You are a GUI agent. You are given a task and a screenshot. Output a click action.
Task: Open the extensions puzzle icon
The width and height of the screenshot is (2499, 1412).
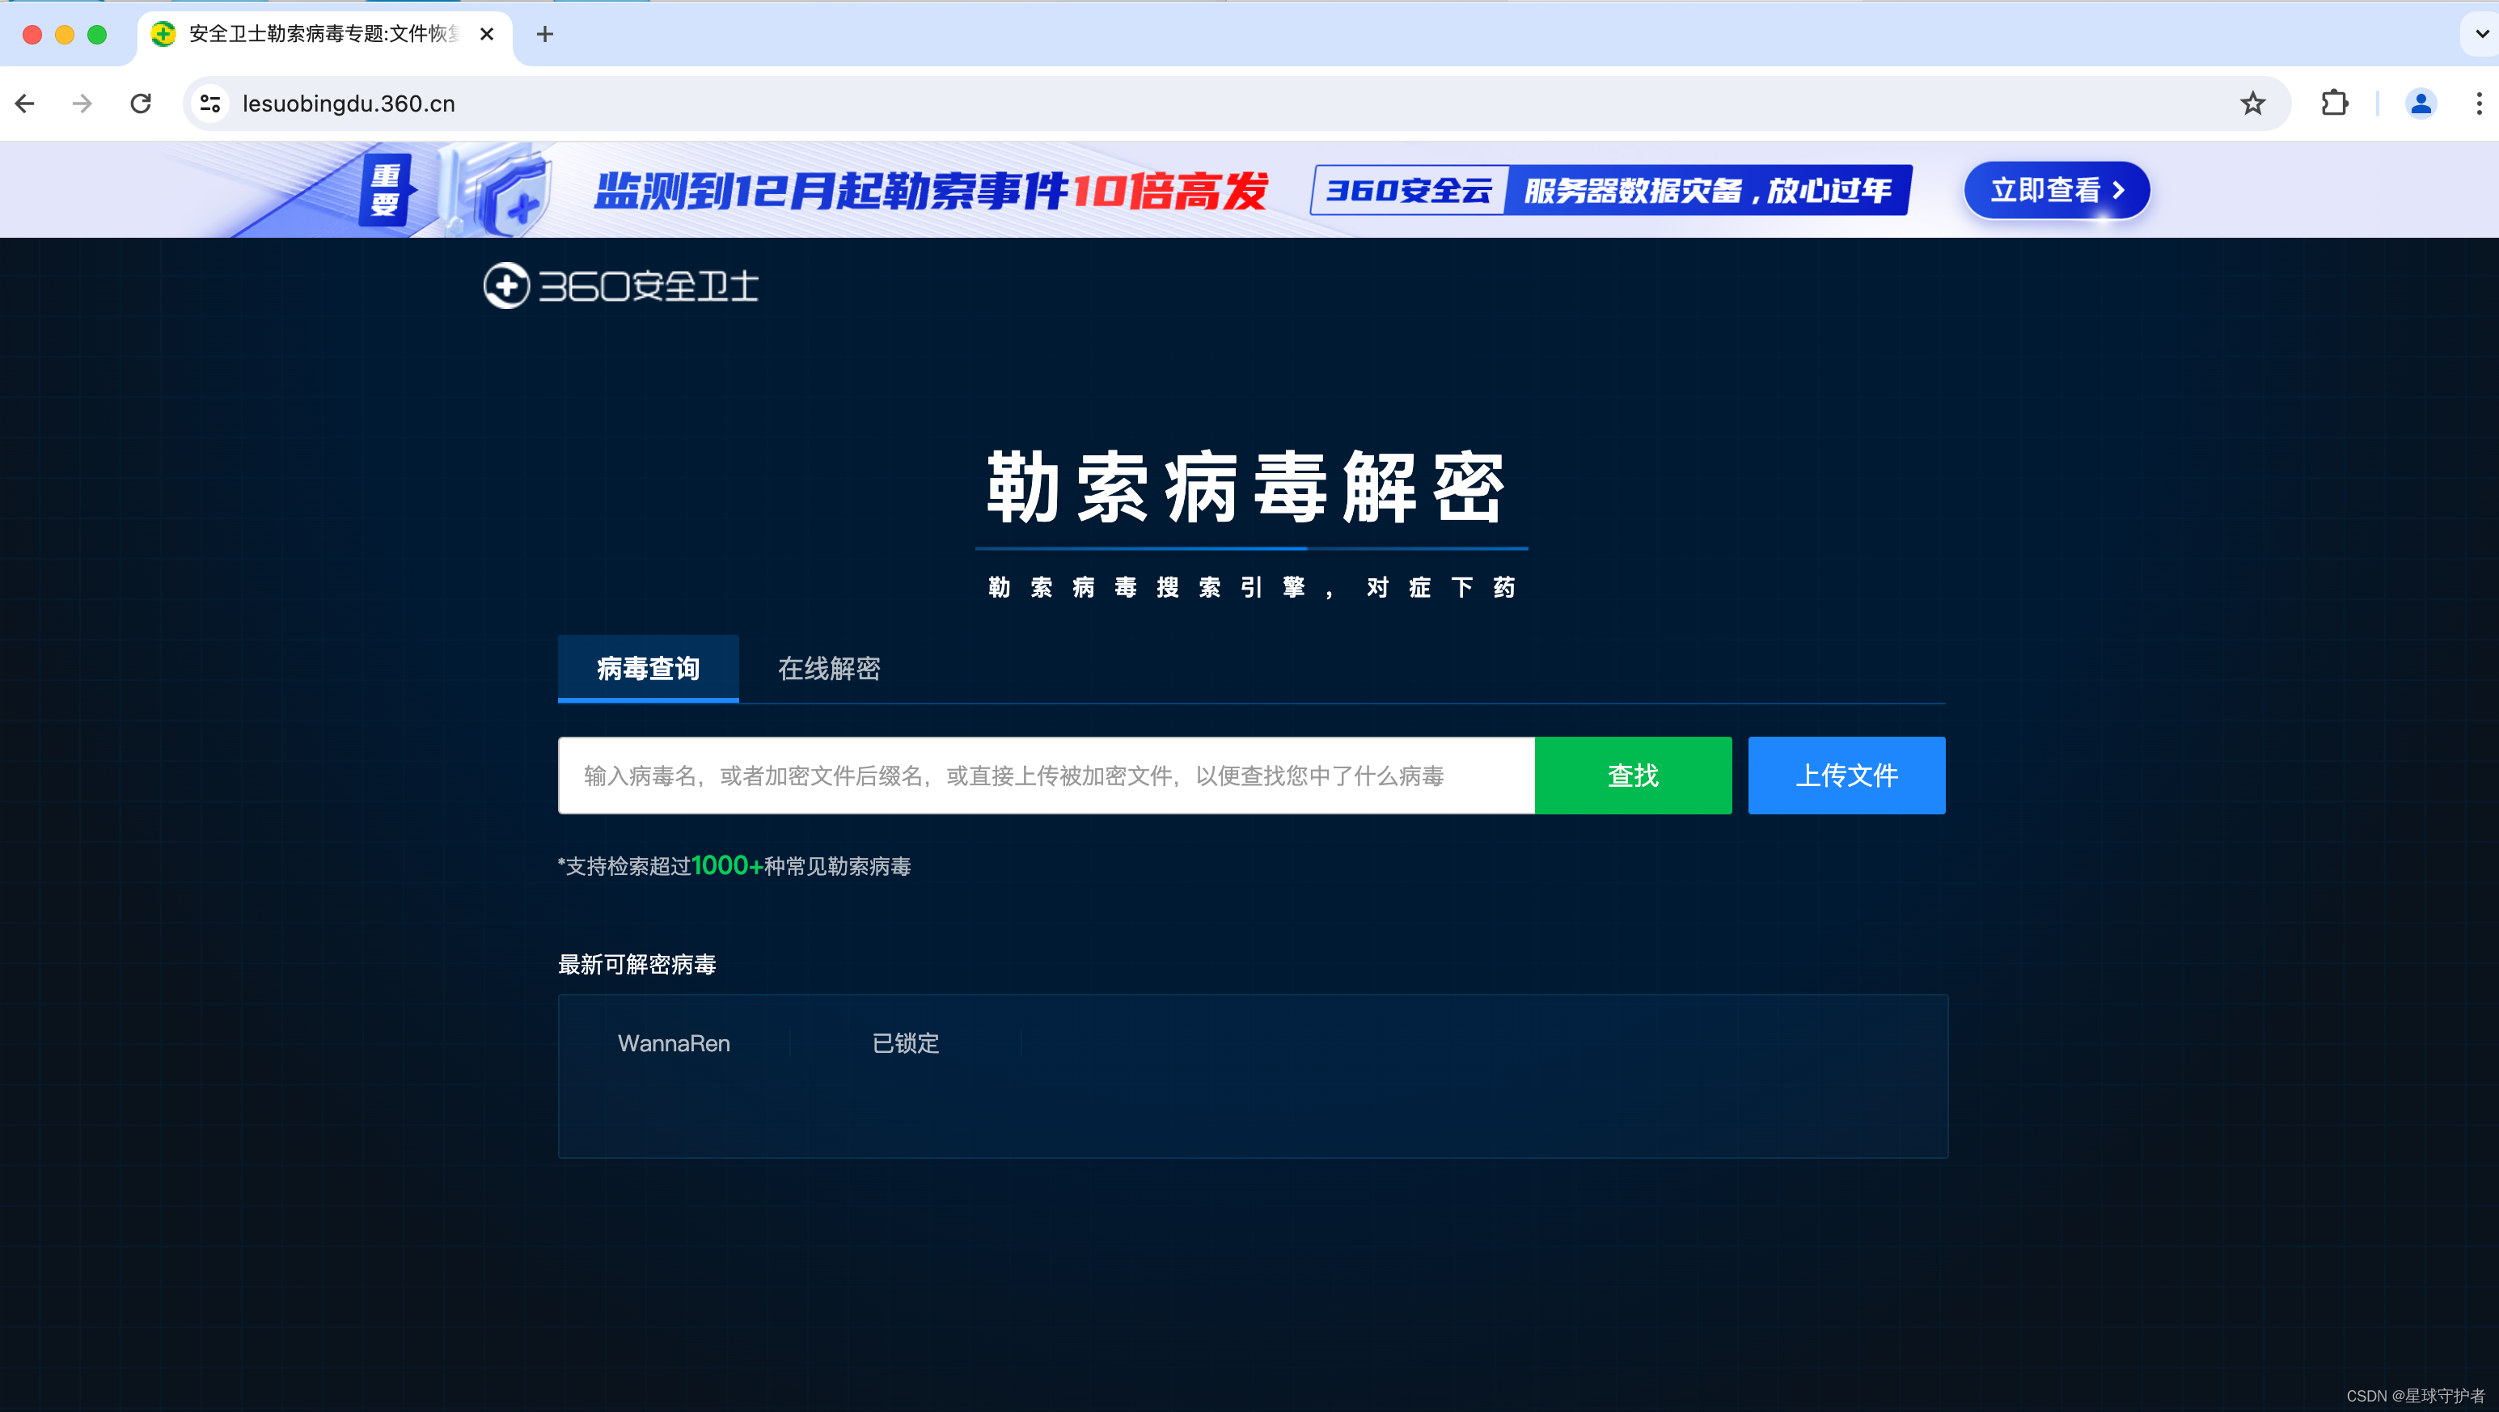2334,104
